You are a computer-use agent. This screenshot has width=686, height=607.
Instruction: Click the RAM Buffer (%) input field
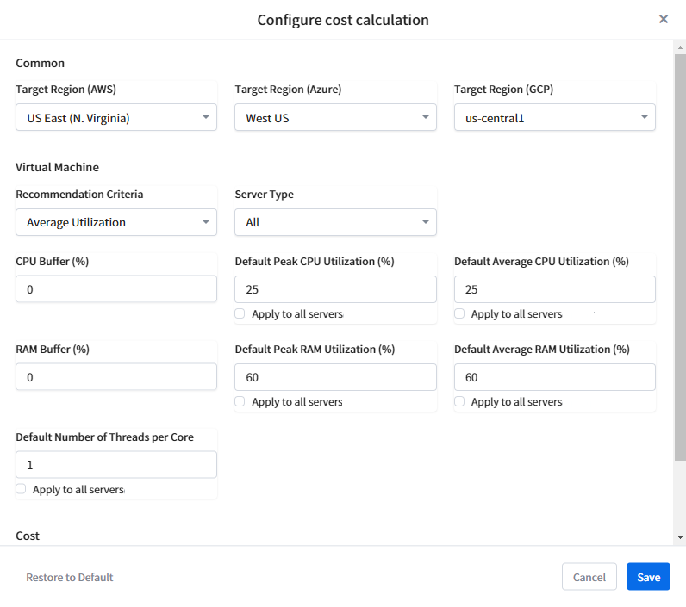coord(116,377)
